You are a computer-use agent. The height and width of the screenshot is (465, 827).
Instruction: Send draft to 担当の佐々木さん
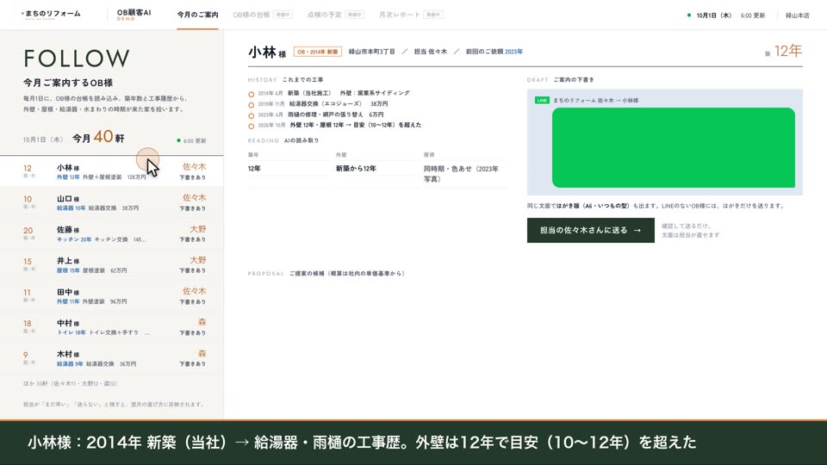(591, 231)
